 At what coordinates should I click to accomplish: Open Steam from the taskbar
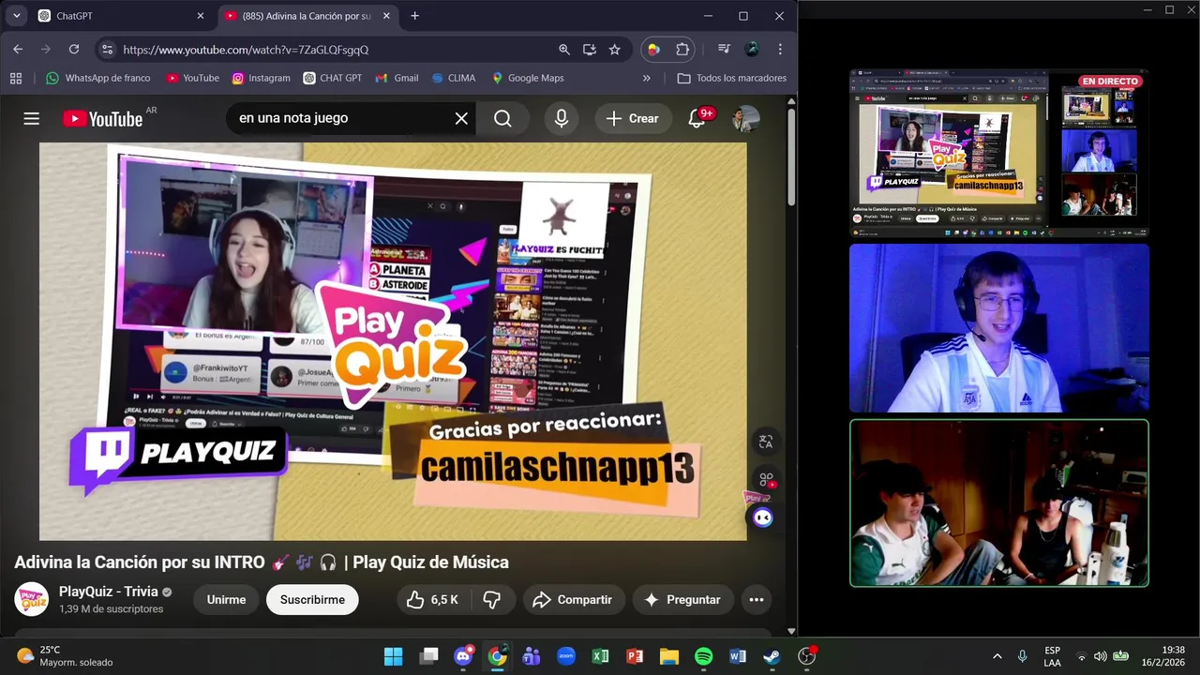(x=771, y=656)
